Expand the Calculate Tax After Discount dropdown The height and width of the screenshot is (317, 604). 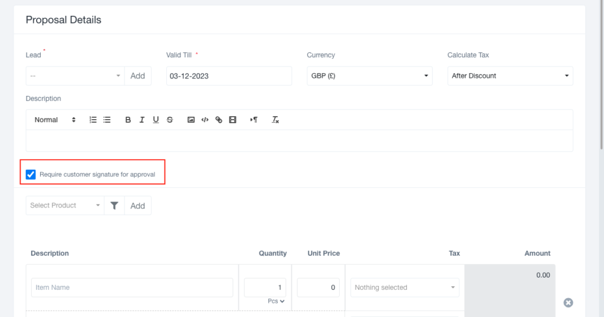tap(510, 76)
